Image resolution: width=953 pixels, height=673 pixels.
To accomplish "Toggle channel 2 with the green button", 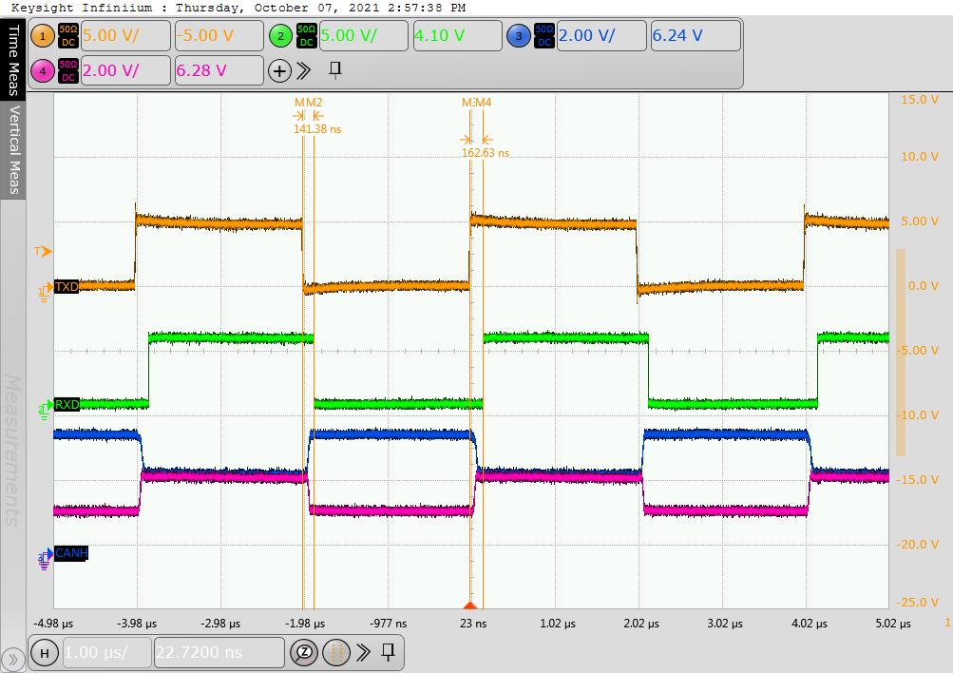I will (280, 36).
